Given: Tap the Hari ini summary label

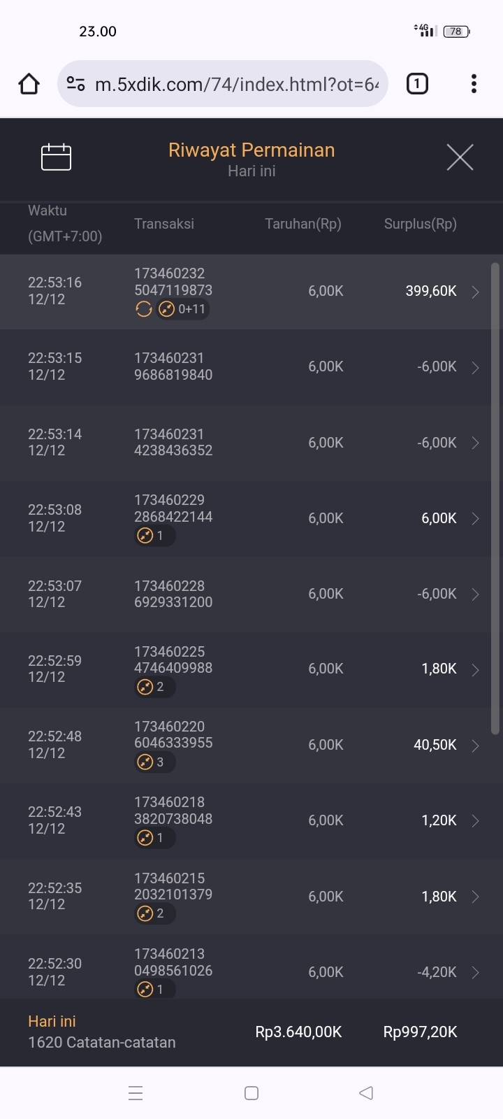Looking at the screenshot, I should point(52,1021).
